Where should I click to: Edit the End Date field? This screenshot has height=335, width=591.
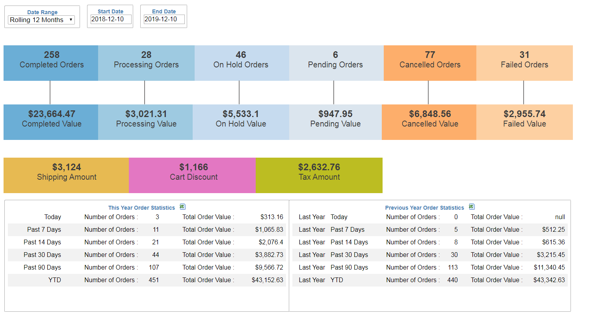pyautogui.click(x=164, y=19)
